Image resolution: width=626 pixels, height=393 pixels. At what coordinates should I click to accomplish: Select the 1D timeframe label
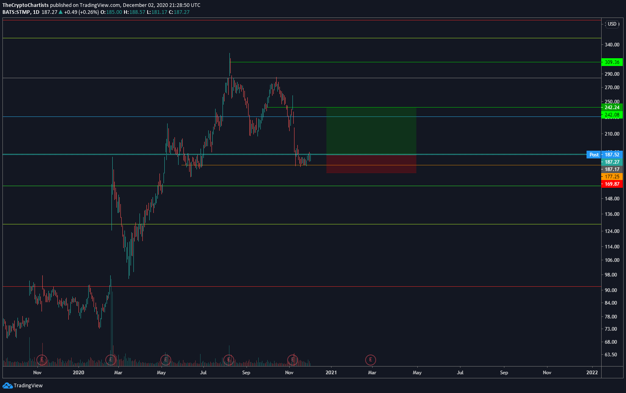tap(36, 12)
